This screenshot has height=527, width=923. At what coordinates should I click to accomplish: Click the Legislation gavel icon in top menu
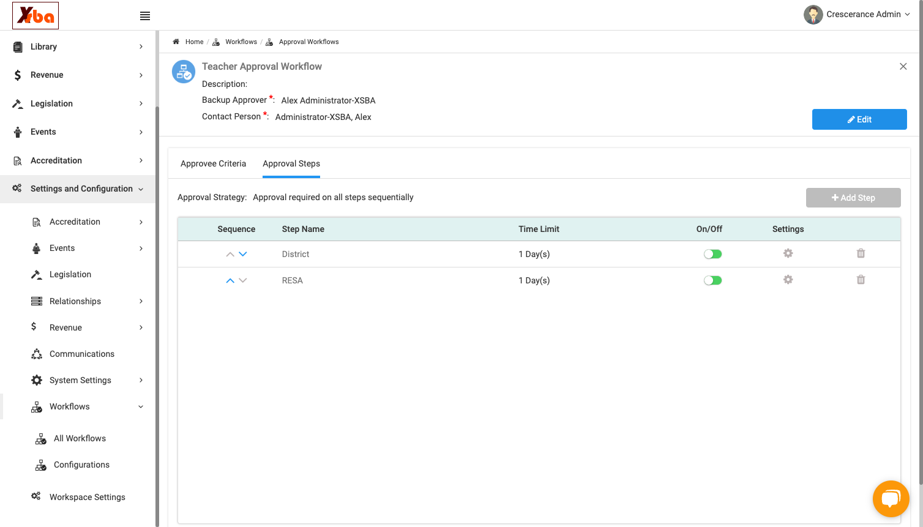point(18,103)
